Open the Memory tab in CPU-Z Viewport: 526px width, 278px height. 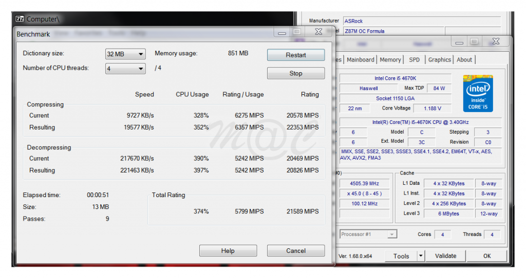[390, 60]
